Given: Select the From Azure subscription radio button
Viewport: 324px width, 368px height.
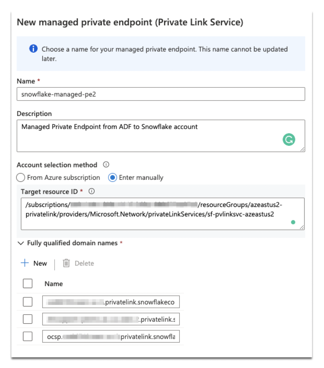Looking at the screenshot, I should (x=21, y=178).
